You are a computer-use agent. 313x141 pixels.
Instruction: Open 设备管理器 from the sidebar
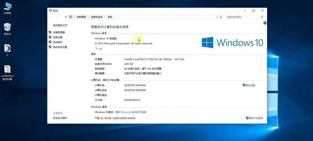(59, 32)
